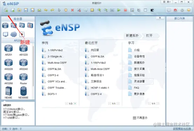Click the Zoom In icon

[99, 10]
